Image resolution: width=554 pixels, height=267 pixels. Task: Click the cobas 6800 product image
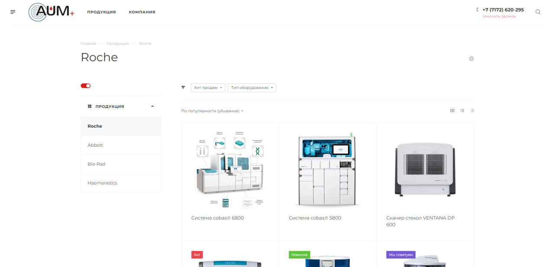[x=230, y=170]
